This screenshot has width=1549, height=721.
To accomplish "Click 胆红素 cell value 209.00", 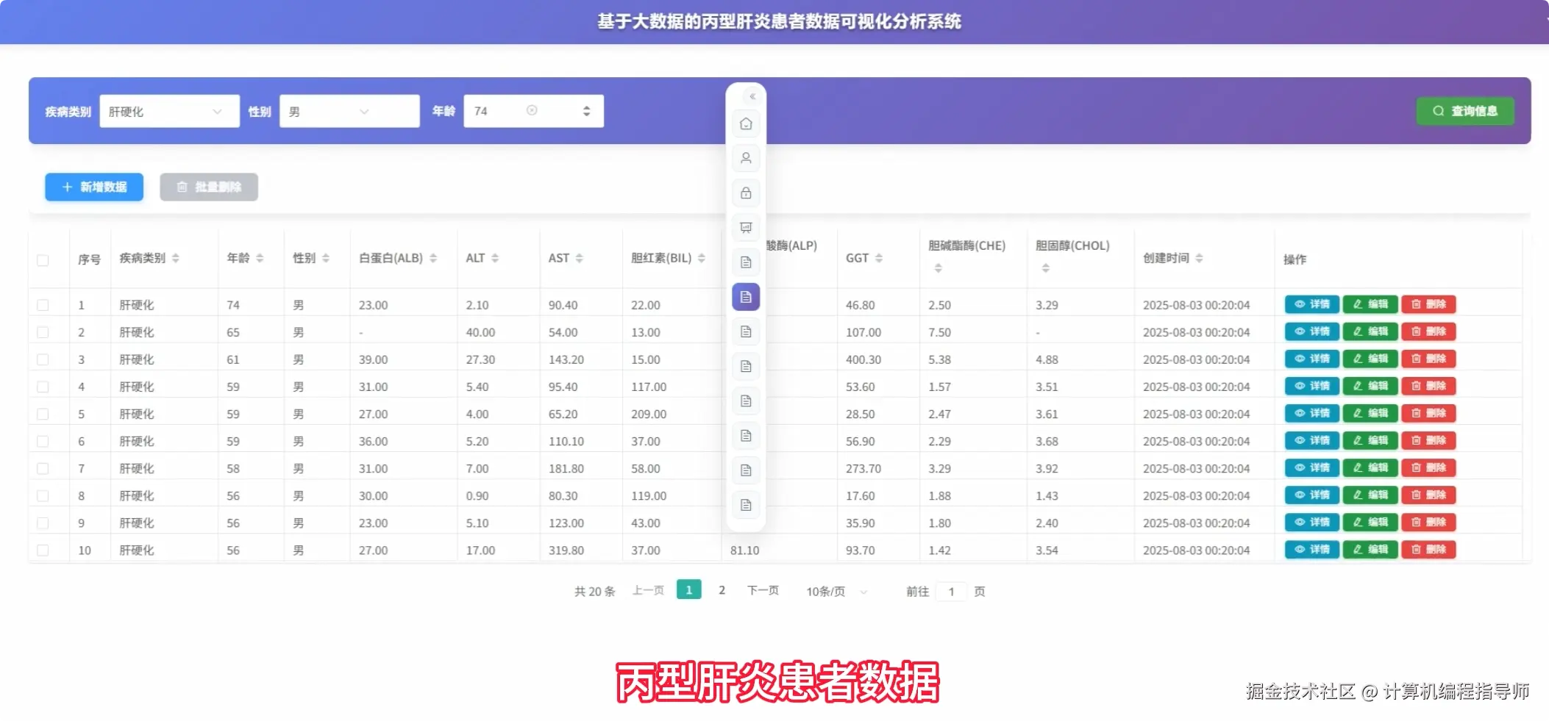I will tap(649, 414).
